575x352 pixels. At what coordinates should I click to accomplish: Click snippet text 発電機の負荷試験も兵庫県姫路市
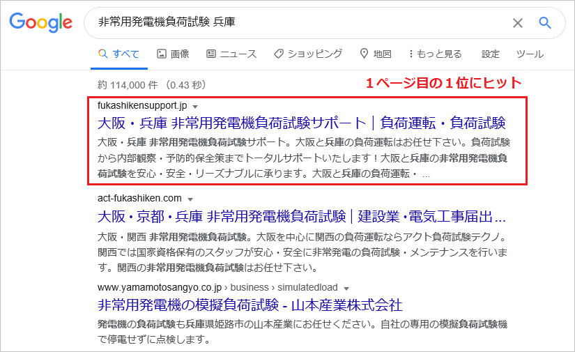302,332
